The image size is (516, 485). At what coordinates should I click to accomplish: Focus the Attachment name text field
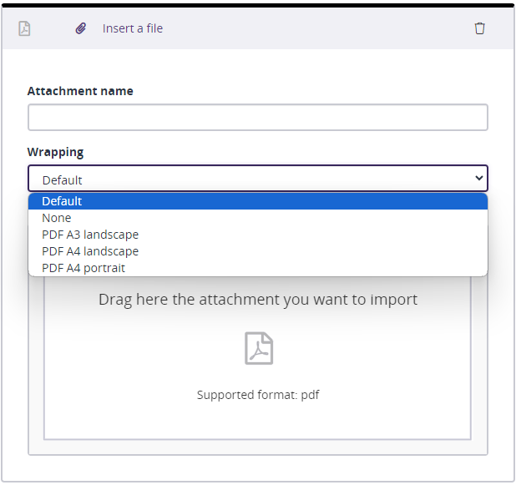[x=257, y=118]
